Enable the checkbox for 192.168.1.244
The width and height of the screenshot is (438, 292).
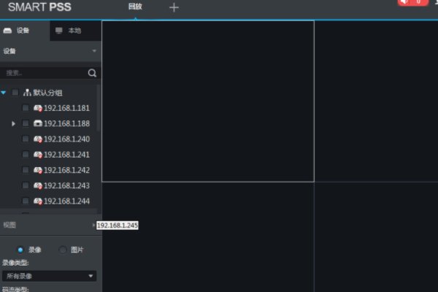click(x=26, y=201)
